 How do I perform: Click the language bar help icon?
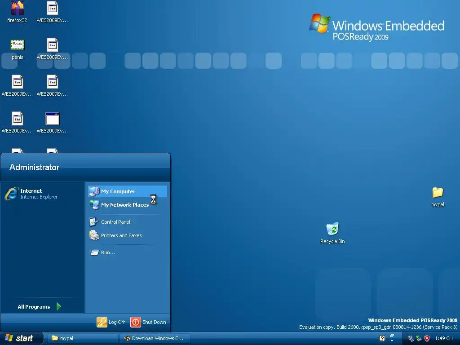click(382, 338)
